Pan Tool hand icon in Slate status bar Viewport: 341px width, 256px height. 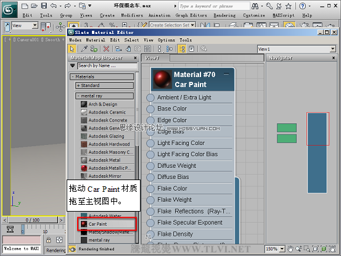(290, 249)
